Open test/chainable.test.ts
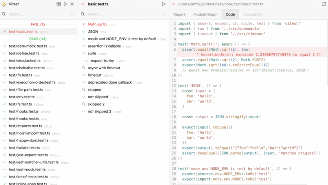 (x=39, y=68)
